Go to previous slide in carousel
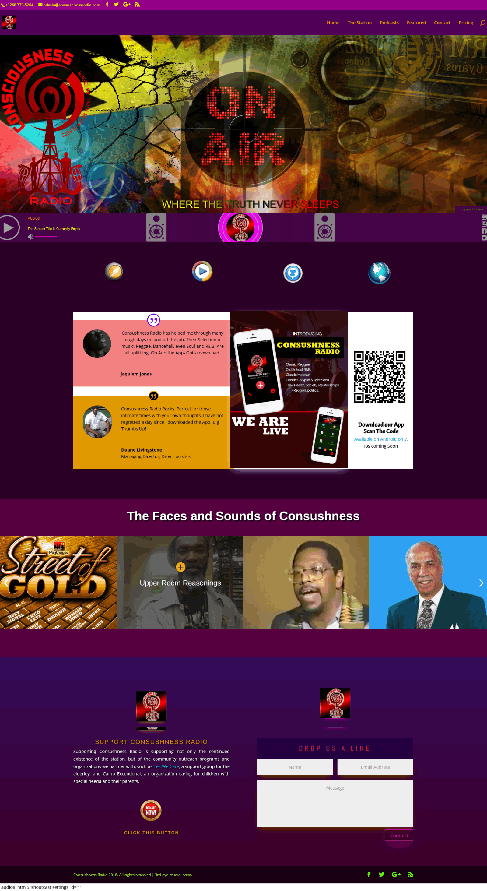The image size is (487, 891). click(6, 583)
